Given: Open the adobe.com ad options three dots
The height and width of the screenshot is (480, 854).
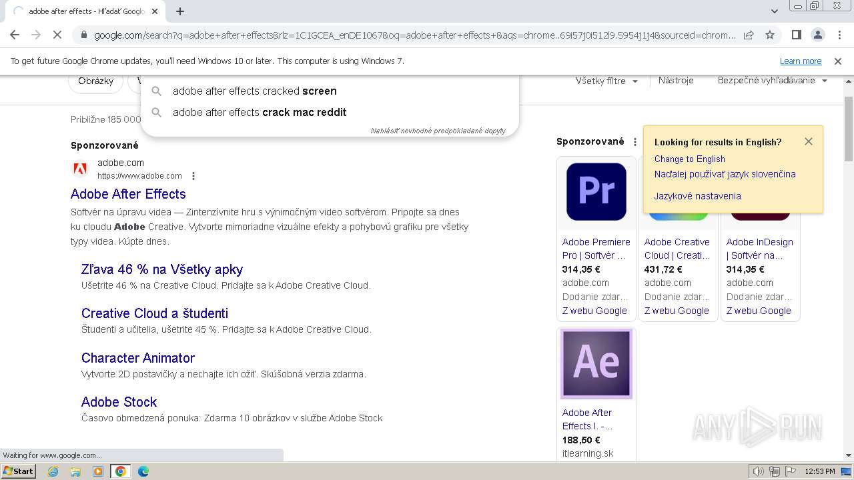Looking at the screenshot, I should [x=193, y=176].
